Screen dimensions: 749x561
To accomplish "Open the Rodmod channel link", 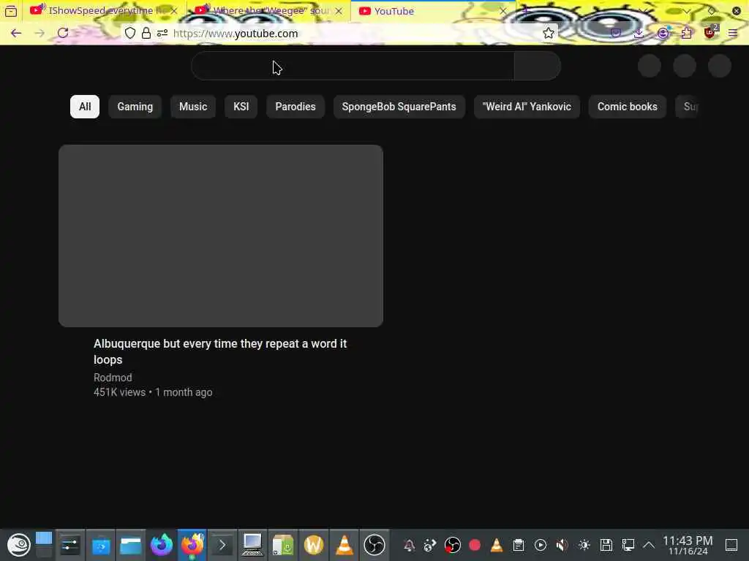I will (x=113, y=378).
